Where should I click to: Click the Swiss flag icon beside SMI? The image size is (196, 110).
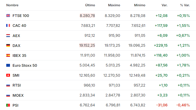coord(8,75)
